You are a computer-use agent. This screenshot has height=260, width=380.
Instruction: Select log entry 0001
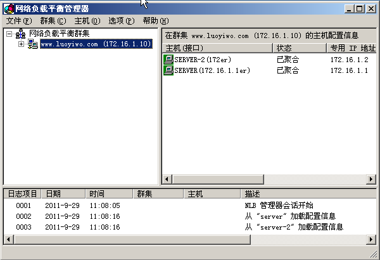[x=190, y=205]
